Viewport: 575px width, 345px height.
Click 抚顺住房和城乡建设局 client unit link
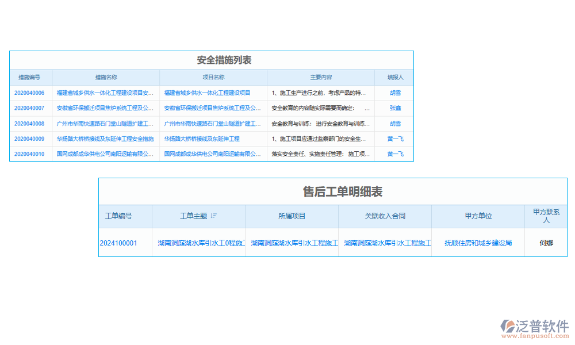(x=478, y=243)
